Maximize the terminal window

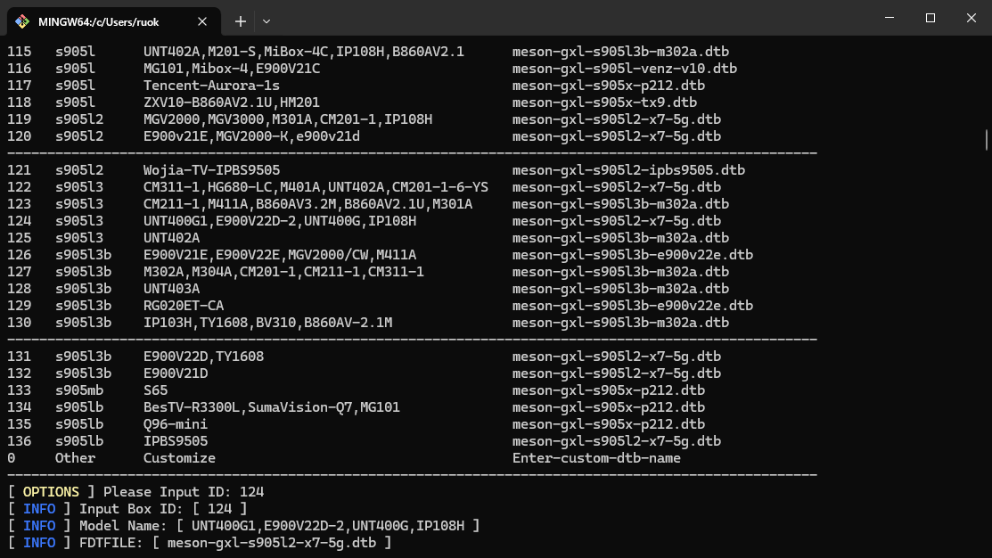click(930, 18)
